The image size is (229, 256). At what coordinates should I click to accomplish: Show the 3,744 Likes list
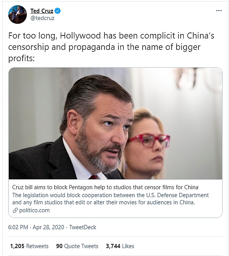[x=120, y=246]
